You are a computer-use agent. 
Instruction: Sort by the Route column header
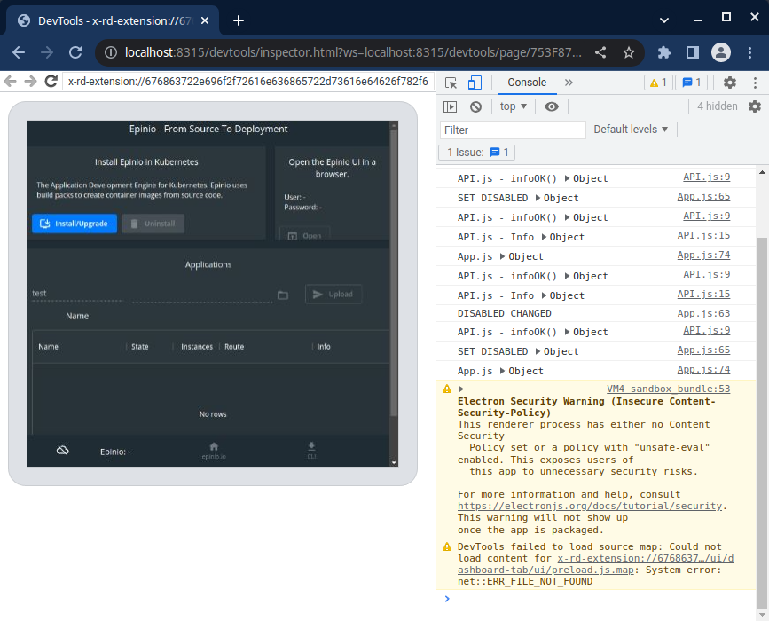234,347
